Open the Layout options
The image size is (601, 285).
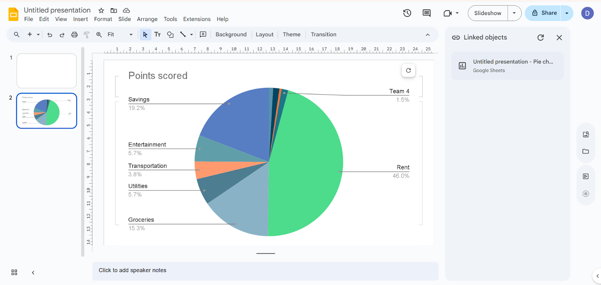pos(264,35)
